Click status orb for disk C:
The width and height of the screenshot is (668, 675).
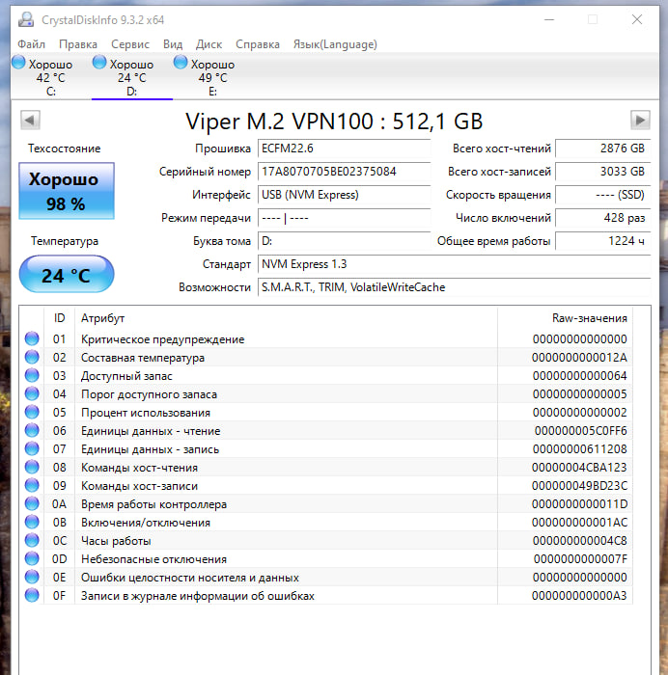pyautogui.click(x=18, y=63)
